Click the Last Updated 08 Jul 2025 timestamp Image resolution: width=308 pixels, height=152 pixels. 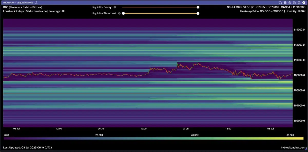pos(27,148)
